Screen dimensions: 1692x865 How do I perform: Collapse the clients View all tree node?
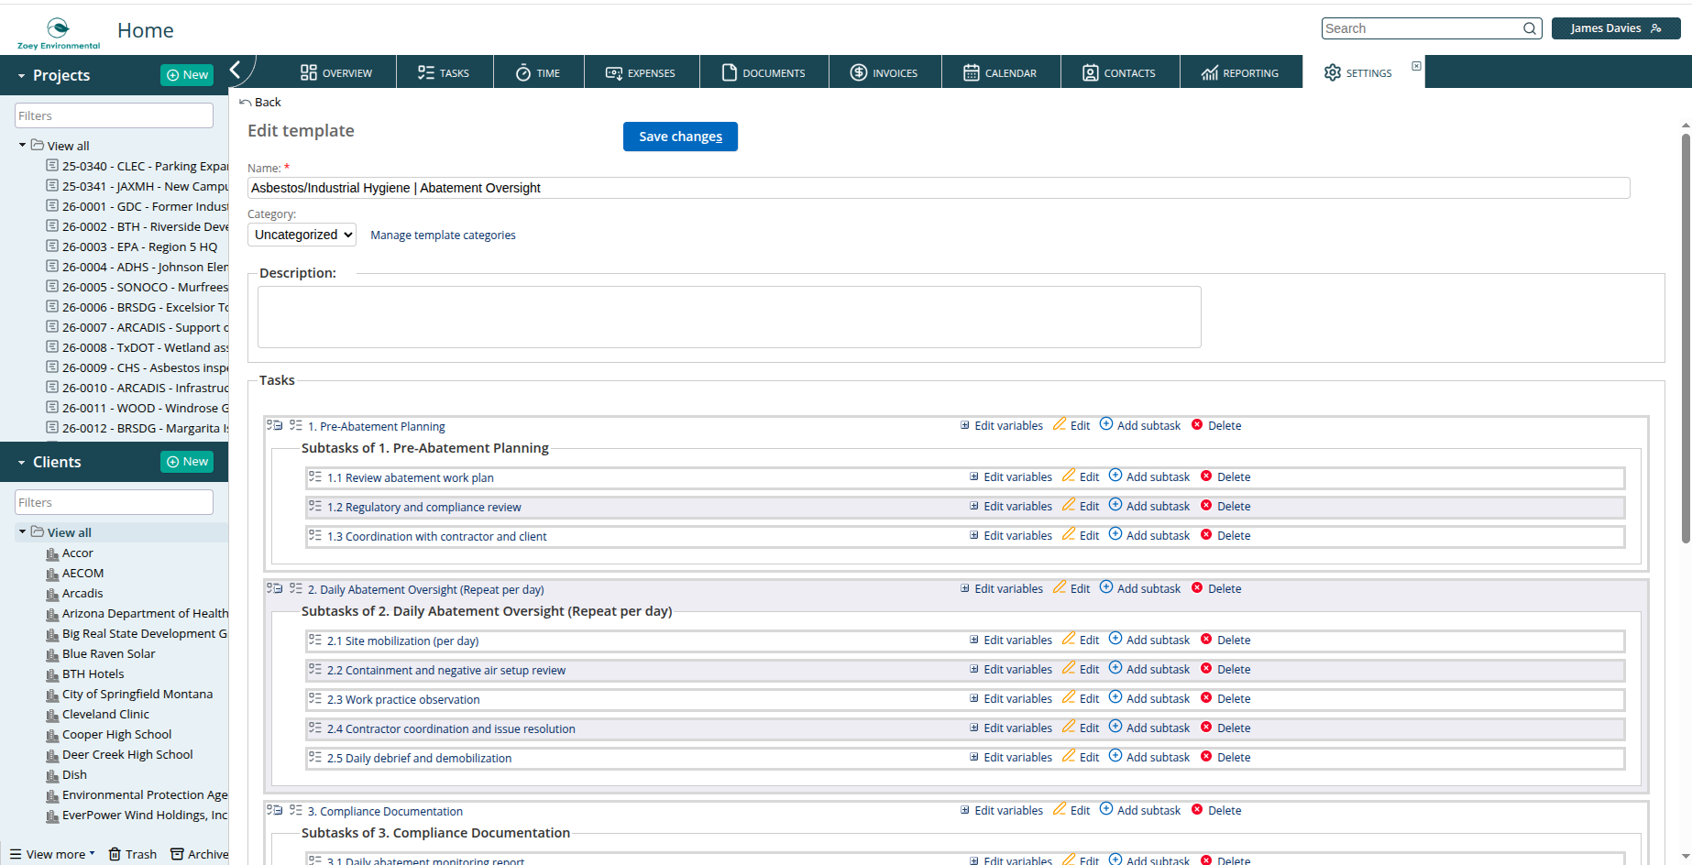(22, 531)
